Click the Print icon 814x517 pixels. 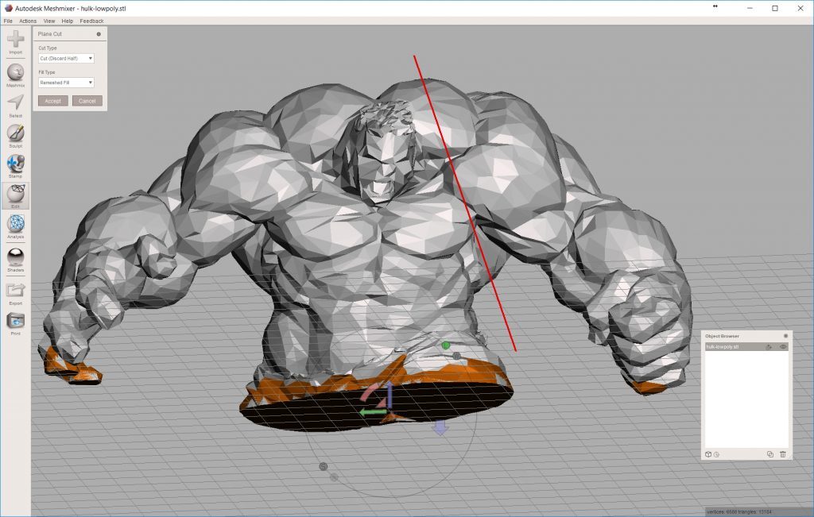coord(16,321)
